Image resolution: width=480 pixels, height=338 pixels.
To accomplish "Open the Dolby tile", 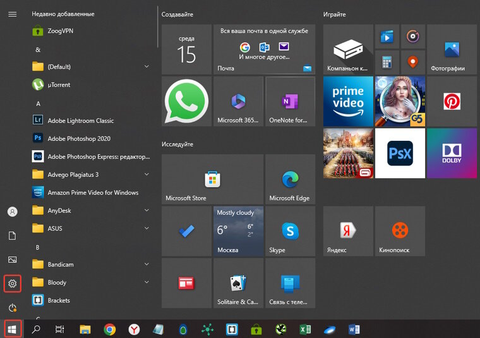I will pos(452,153).
